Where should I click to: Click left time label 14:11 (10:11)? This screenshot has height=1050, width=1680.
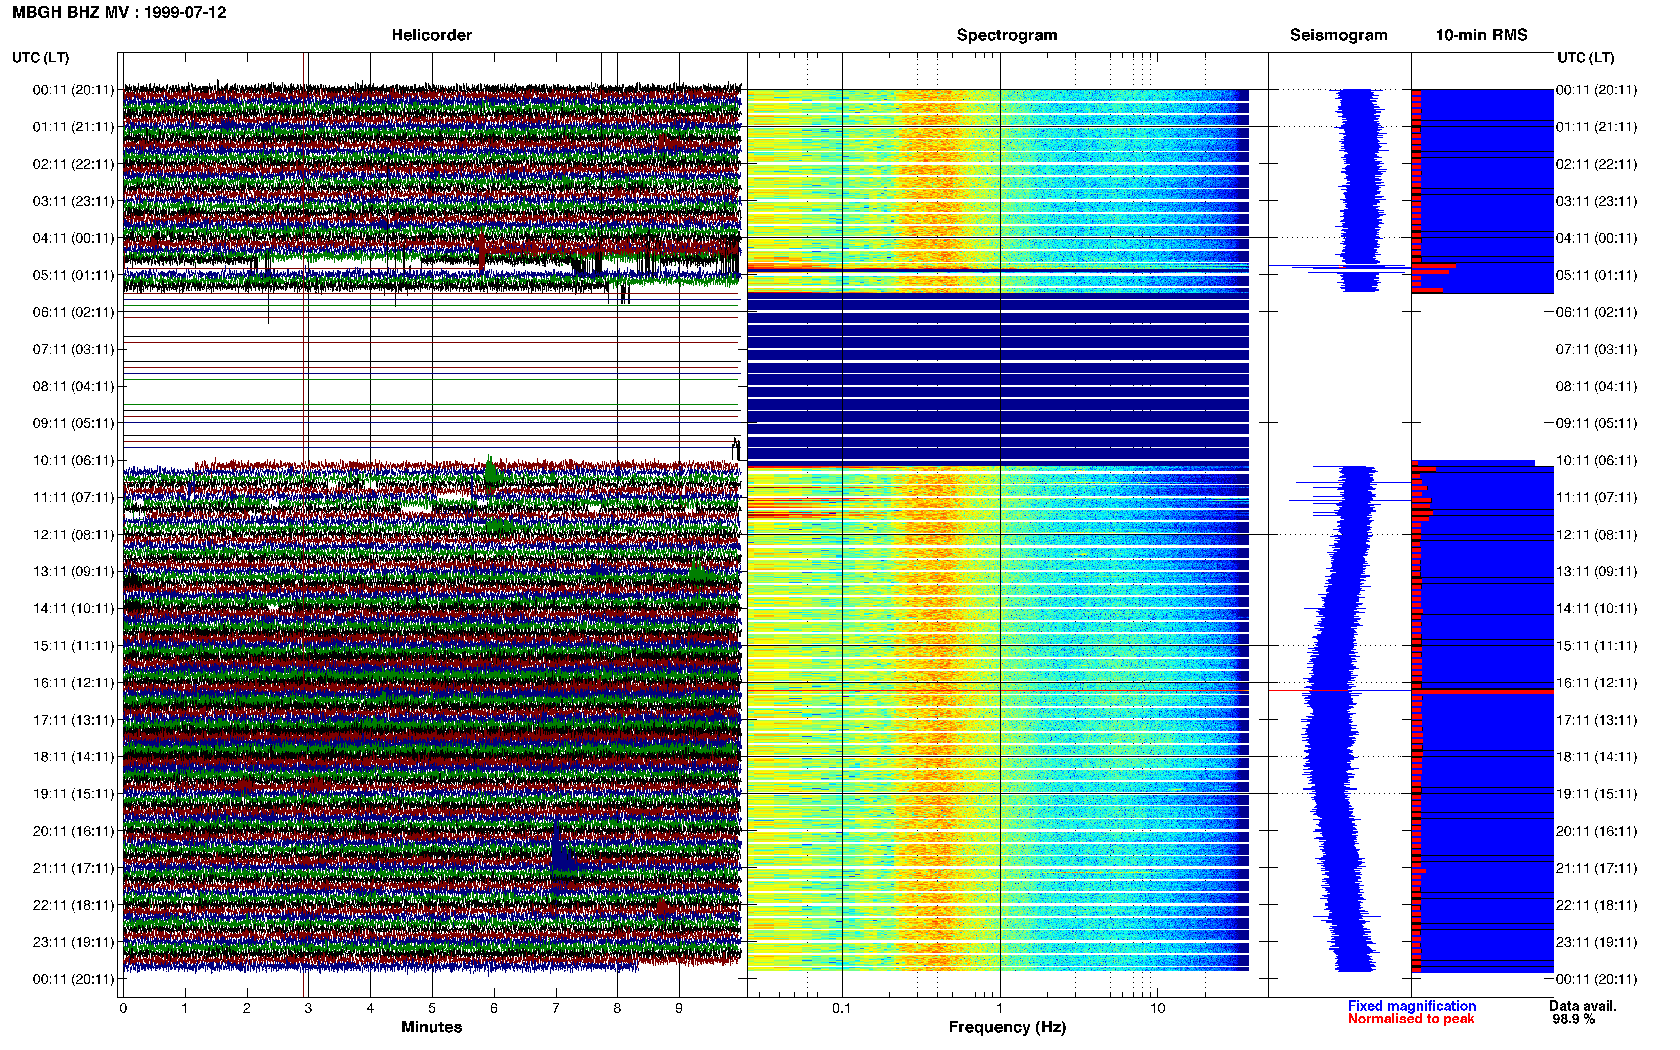click(74, 608)
